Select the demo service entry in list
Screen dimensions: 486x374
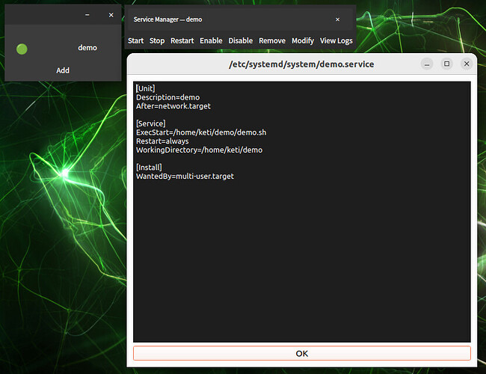click(x=87, y=48)
